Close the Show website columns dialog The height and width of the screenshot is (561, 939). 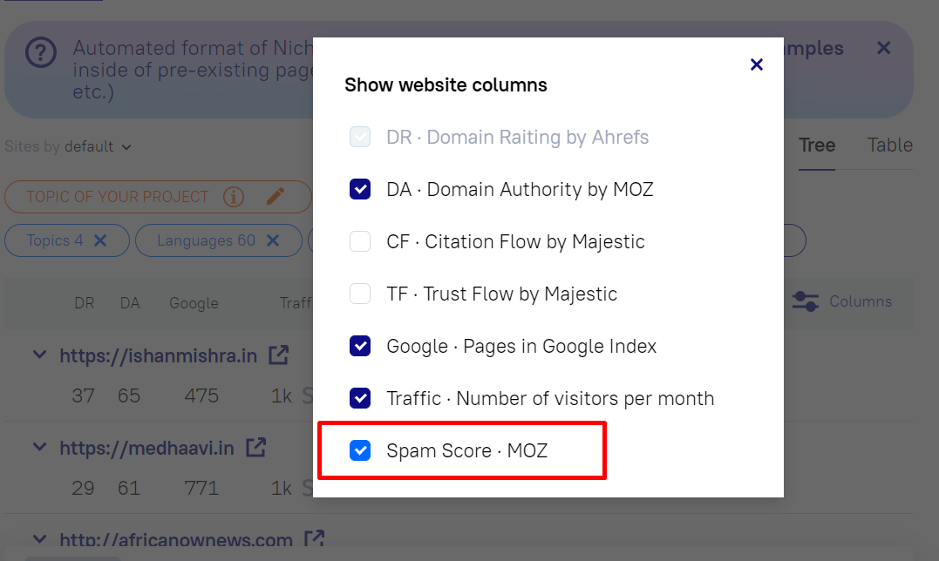pyautogui.click(x=757, y=64)
